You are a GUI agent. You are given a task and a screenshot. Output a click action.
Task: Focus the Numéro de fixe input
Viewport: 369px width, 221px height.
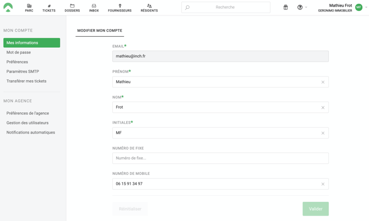220,158
